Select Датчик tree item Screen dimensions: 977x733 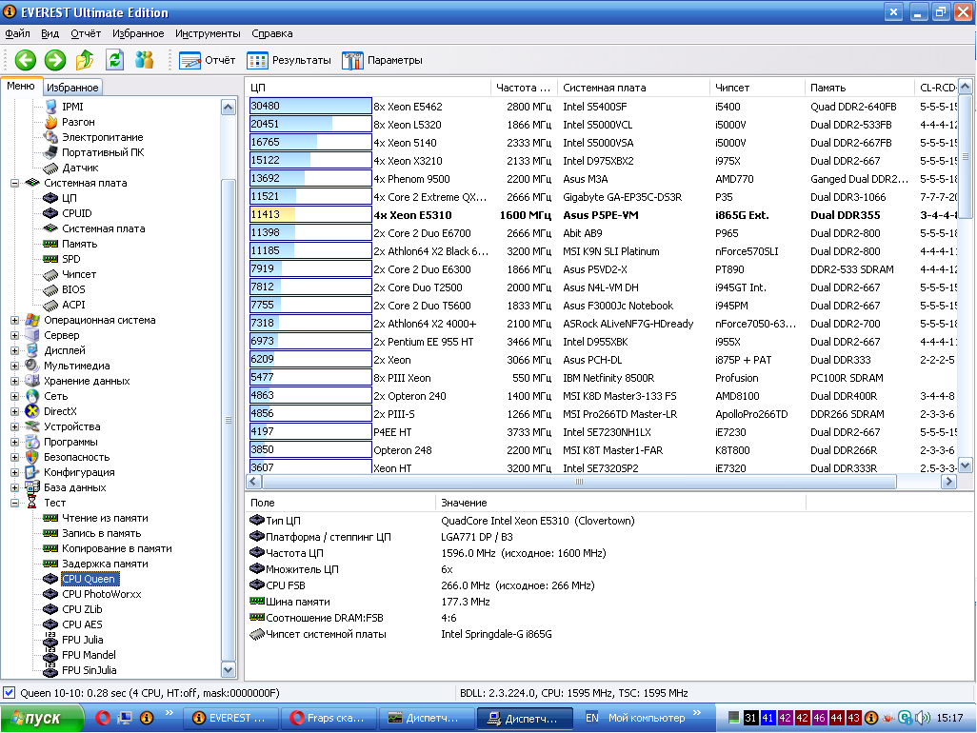coord(80,168)
